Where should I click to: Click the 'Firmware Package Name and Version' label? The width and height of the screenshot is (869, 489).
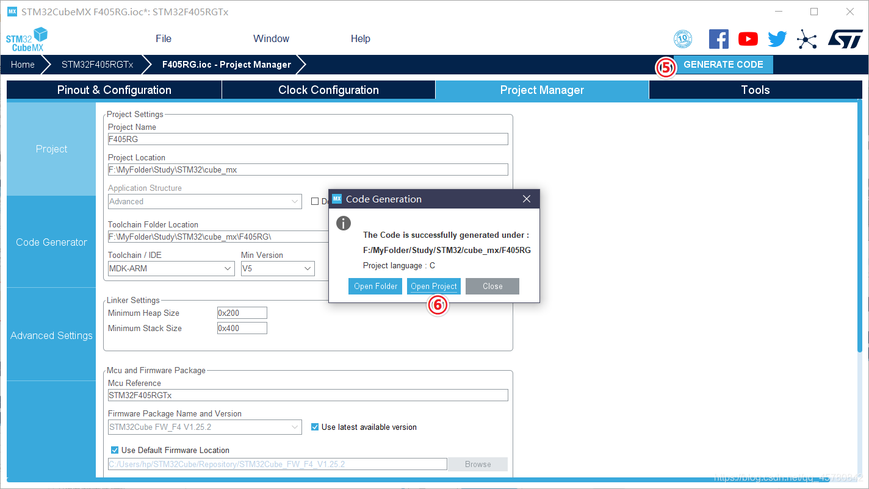175,413
